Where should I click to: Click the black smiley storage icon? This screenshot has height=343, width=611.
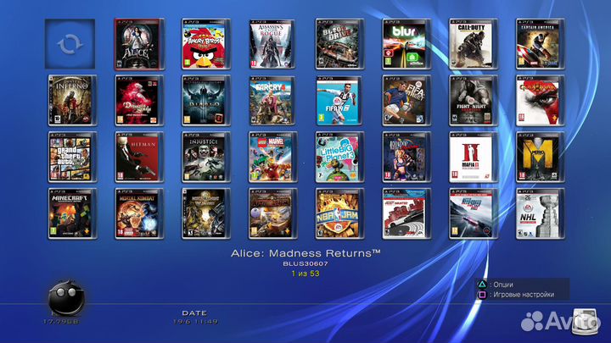tap(65, 298)
